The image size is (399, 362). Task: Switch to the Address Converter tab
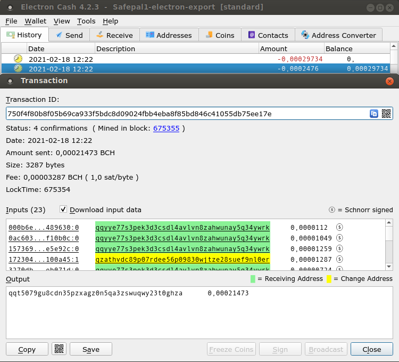[x=338, y=35]
